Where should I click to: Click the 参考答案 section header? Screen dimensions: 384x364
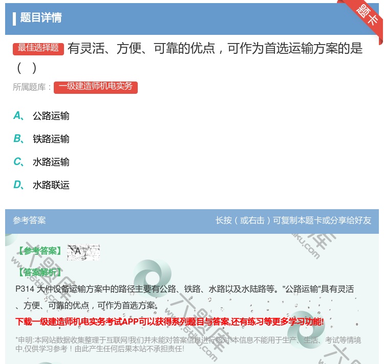coord(29,220)
